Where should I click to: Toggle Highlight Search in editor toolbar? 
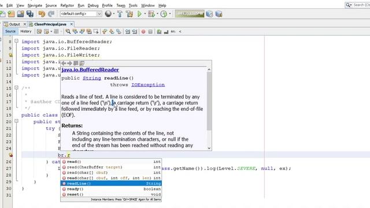[x=89, y=31]
